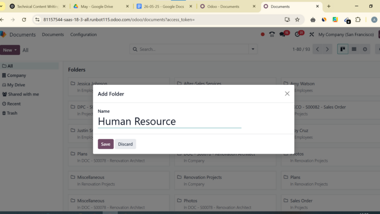Image resolution: width=380 pixels, height=214 pixels.
Task: Reload the browser page
Action: pyautogui.click(x=24, y=20)
